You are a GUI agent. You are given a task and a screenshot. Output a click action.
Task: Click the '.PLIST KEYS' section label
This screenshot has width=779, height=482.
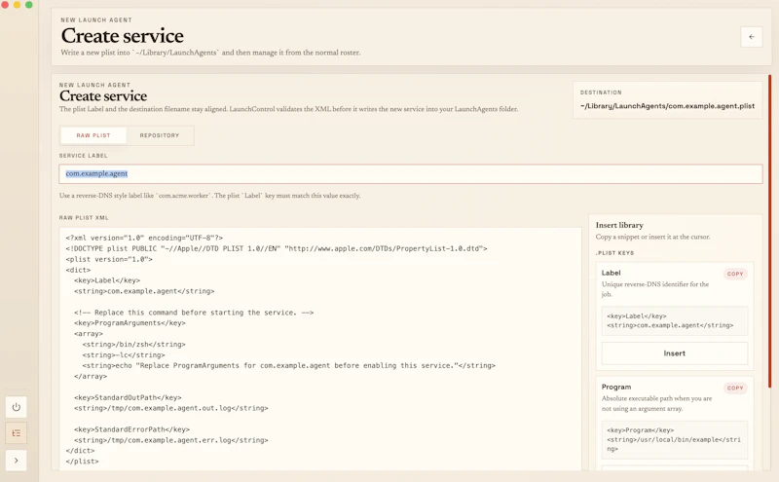[614, 253]
